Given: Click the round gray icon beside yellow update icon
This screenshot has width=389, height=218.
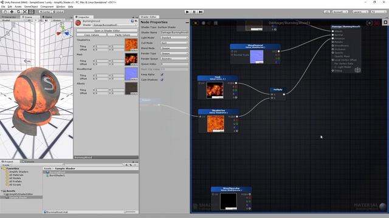Looking at the screenshot, I should (x=204, y=23).
